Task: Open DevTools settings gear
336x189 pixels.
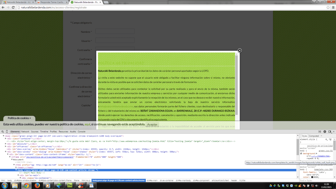Action: (x=325, y=132)
